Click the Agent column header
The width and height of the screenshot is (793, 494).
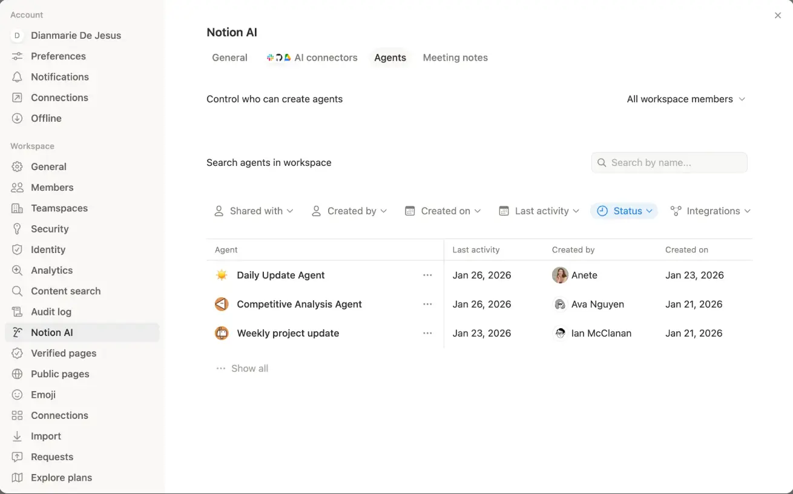point(226,249)
